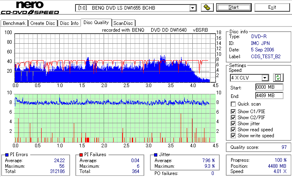Disable Show write speed checkbox
Screen dimensions: 292x177
coord(233,136)
